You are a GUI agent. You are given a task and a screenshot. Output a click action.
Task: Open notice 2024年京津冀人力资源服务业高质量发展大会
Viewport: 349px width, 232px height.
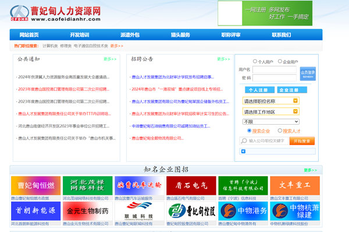pyautogui.click(x=63, y=77)
